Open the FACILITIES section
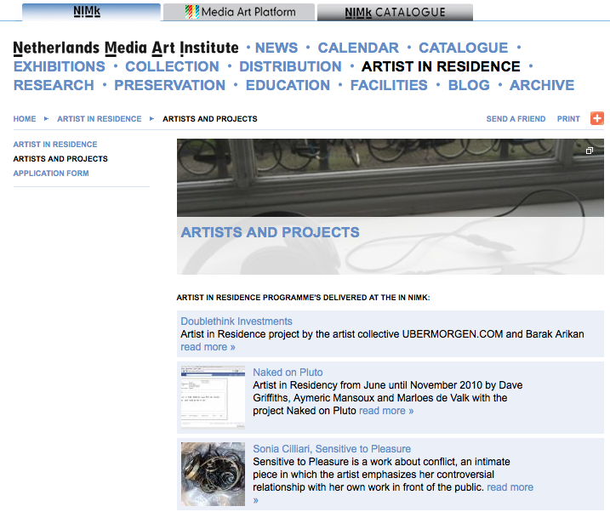Viewport: 610px width, 512px height. (x=389, y=85)
